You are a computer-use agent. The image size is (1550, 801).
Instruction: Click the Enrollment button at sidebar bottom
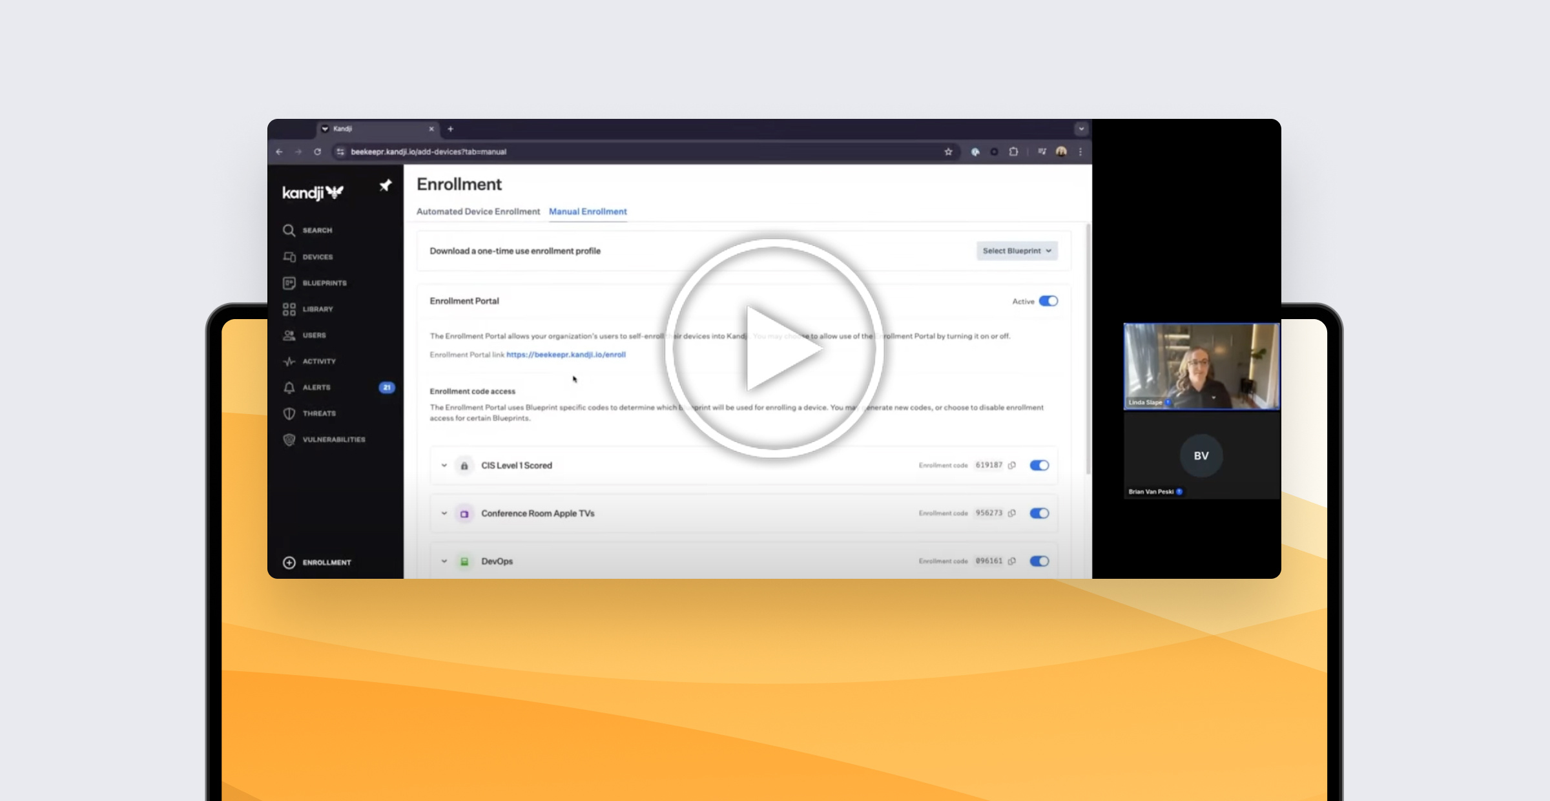click(x=317, y=563)
